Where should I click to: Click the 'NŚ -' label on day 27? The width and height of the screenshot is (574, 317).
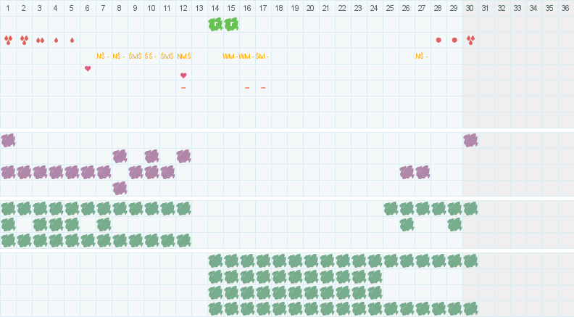[x=422, y=56]
